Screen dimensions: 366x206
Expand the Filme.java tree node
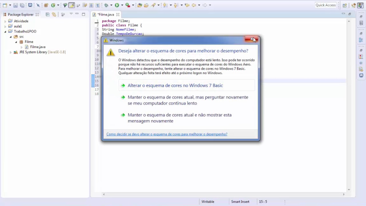pyautogui.click(x=21, y=47)
